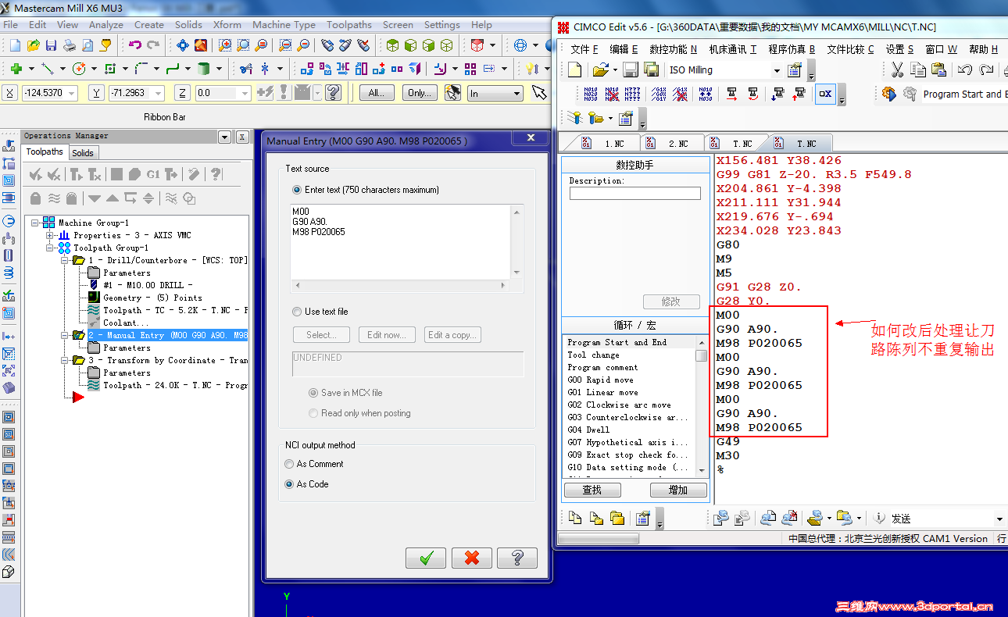Viewport: 1008px width, 617px height.
Task: Open the 数控功能 N menu in CIMCO
Action: (673, 49)
